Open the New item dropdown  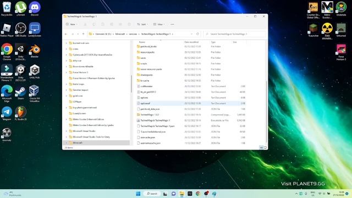(71, 24)
